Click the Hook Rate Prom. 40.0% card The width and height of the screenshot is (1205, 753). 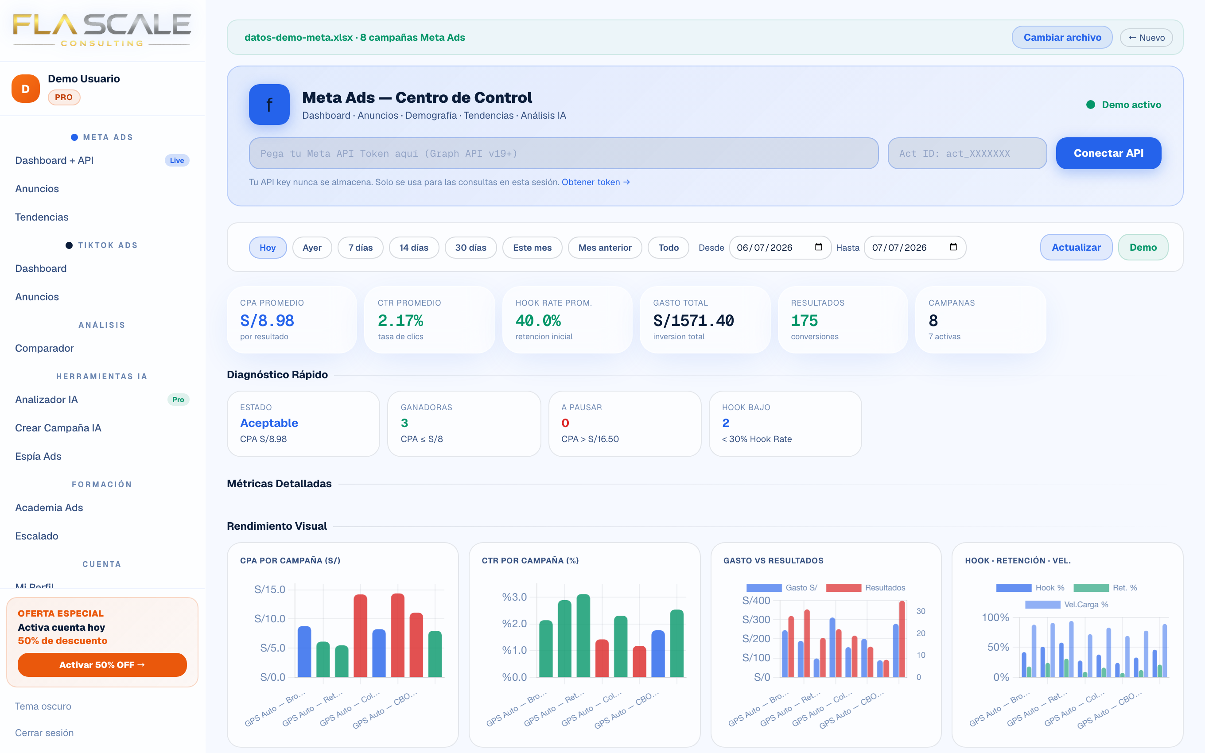[x=568, y=320]
